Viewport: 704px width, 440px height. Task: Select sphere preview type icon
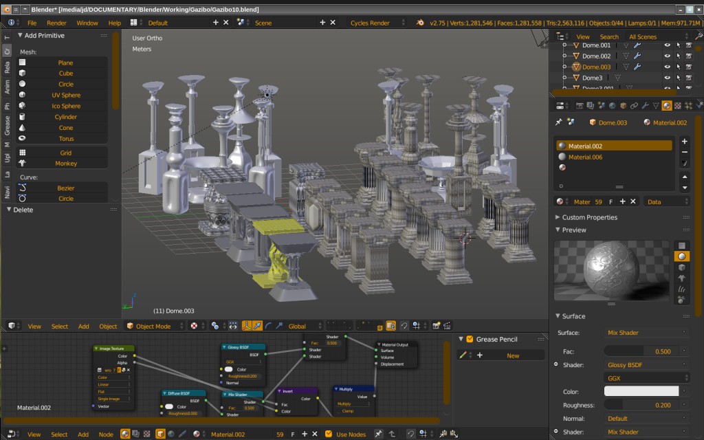coord(682,256)
